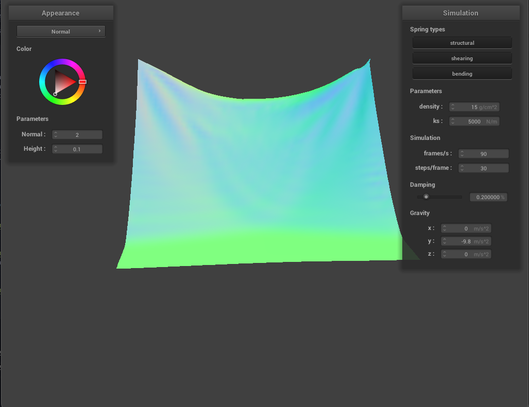Click the Gravity y value field

[466, 241]
